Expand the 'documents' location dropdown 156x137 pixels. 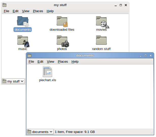[x=40, y=132]
